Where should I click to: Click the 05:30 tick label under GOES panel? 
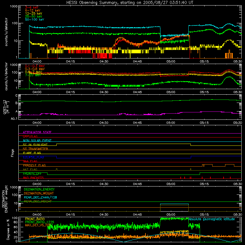238,123
